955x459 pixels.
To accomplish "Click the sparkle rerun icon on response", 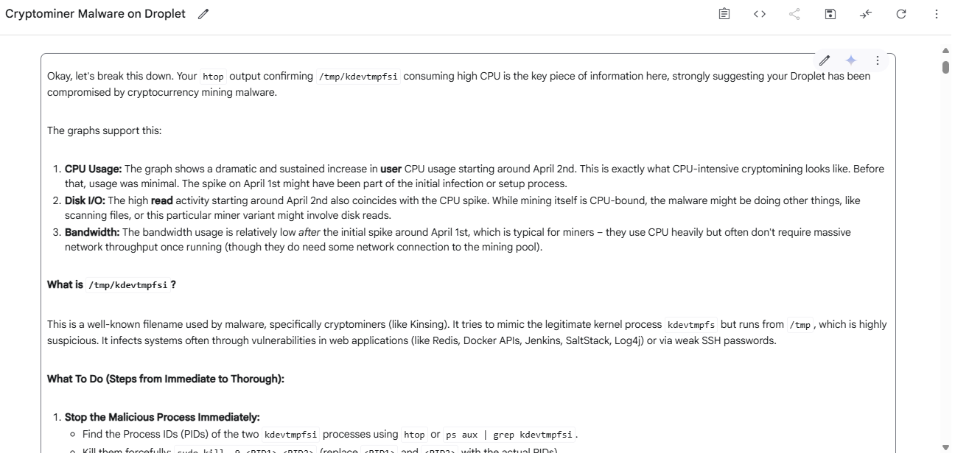I will pos(851,60).
